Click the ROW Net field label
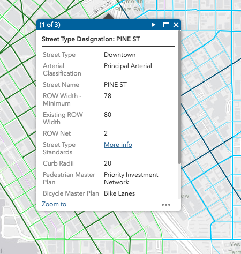 57,133
